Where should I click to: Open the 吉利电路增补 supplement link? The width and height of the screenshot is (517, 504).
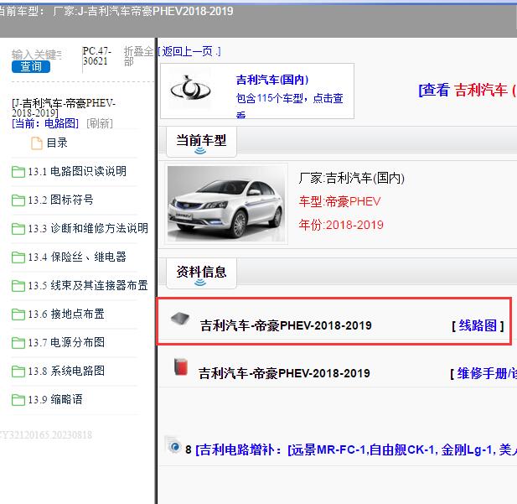click(356, 449)
